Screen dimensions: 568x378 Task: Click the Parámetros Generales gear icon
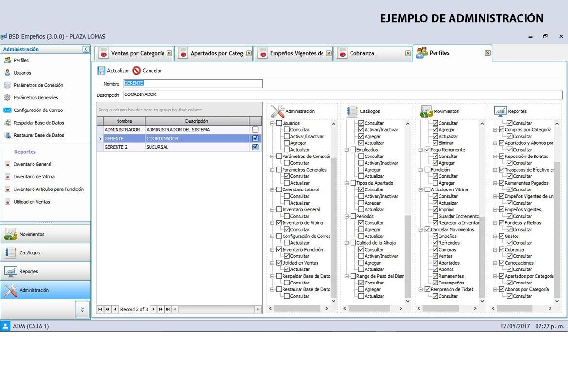pyautogui.click(x=7, y=98)
